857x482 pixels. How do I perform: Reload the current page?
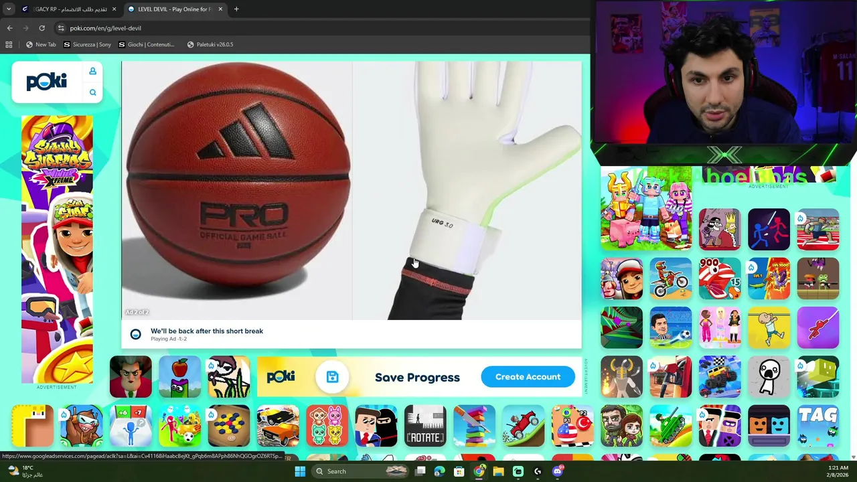42,28
